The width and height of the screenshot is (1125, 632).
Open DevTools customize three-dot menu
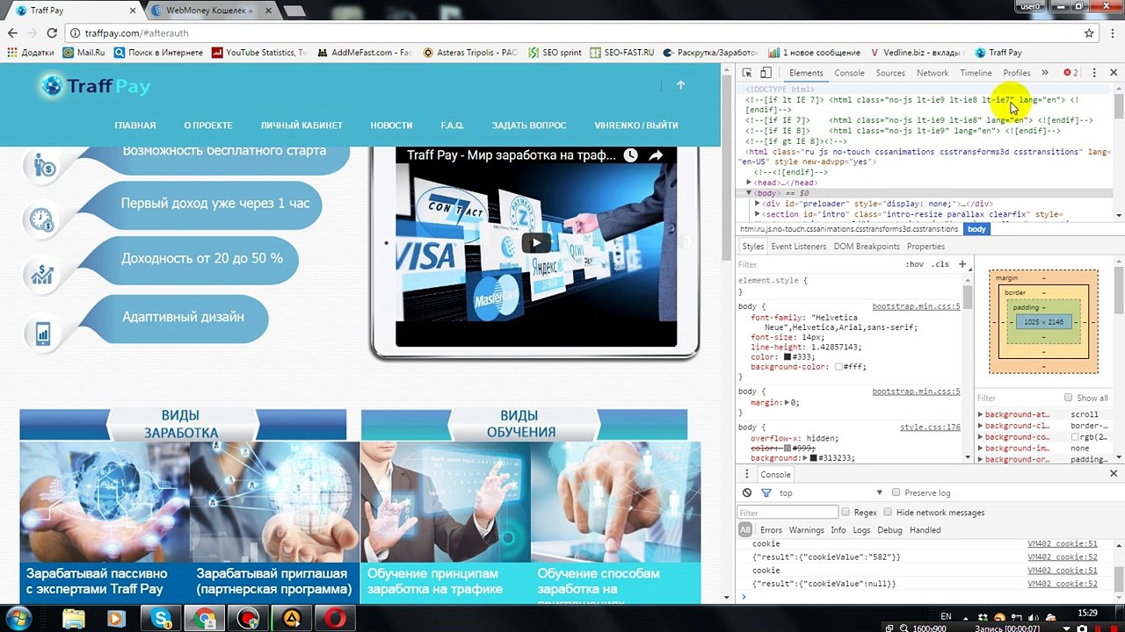click(1094, 73)
